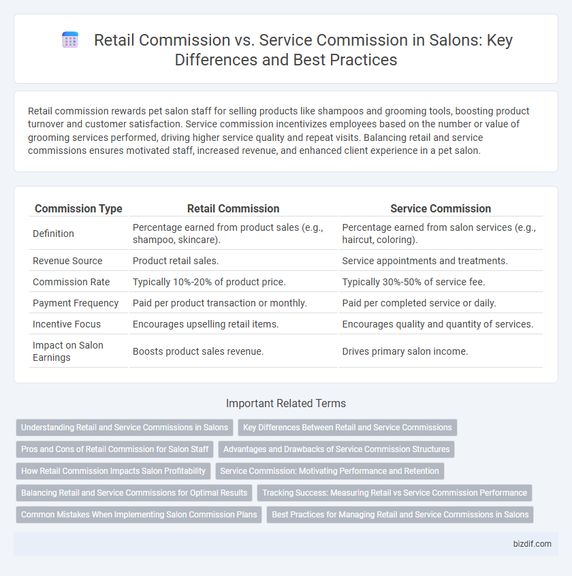Click the intro paragraph about pet salon commissions
The width and height of the screenshot is (572, 576).
[x=279, y=131]
